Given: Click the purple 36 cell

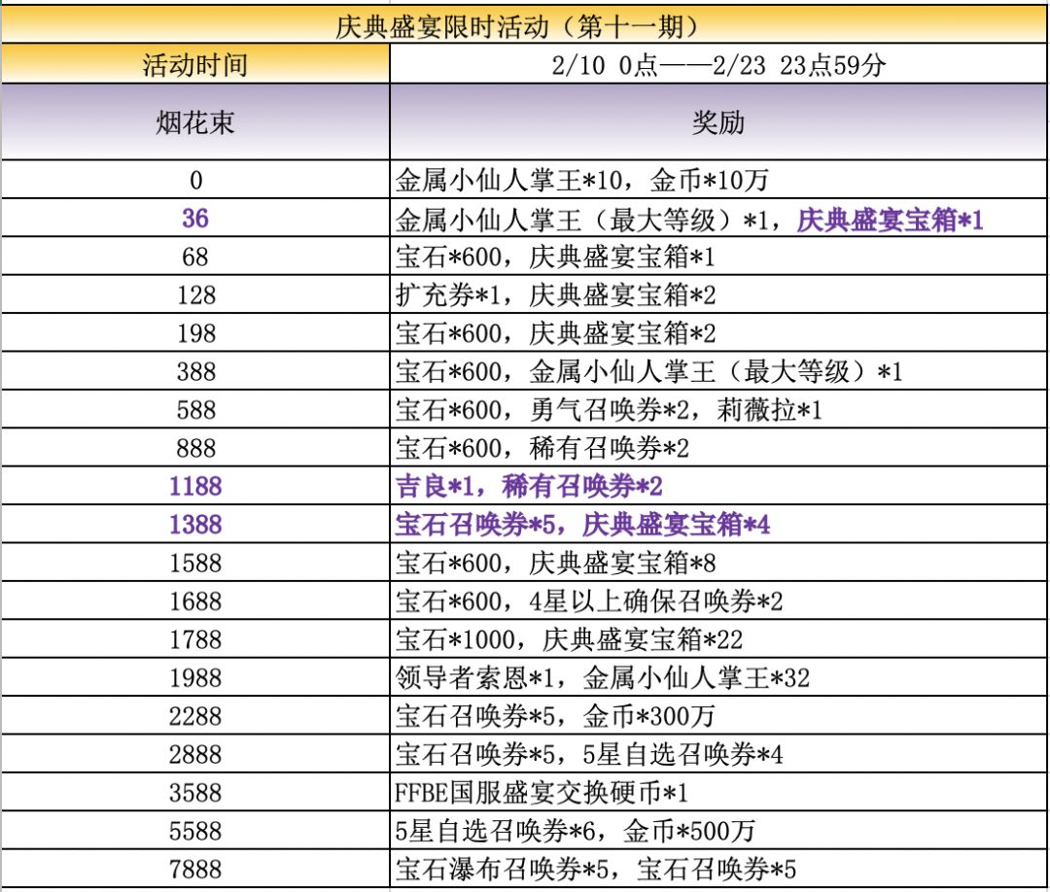Looking at the screenshot, I should (194, 219).
